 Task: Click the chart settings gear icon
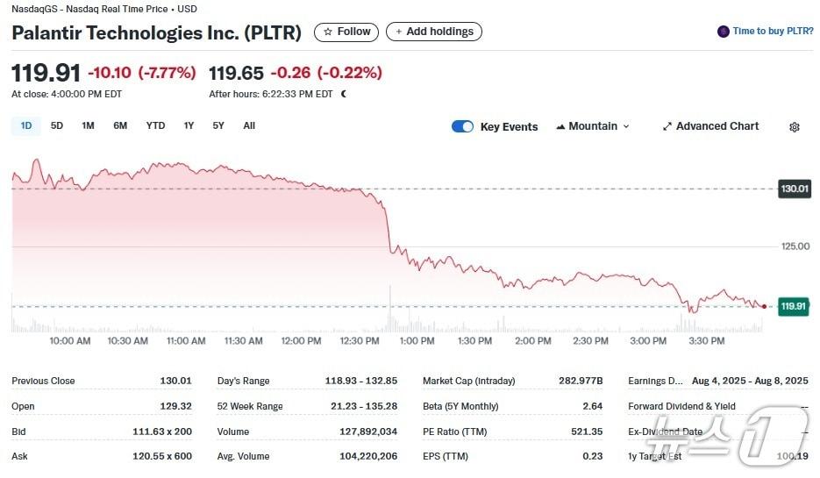(x=794, y=127)
